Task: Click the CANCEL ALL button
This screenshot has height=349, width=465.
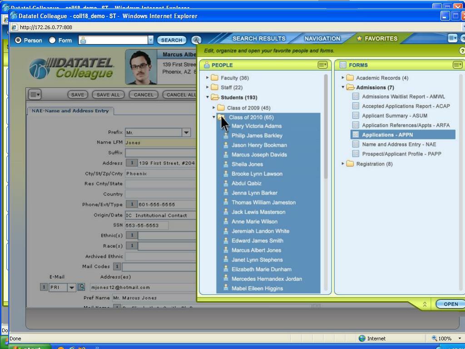Action: click(179, 95)
